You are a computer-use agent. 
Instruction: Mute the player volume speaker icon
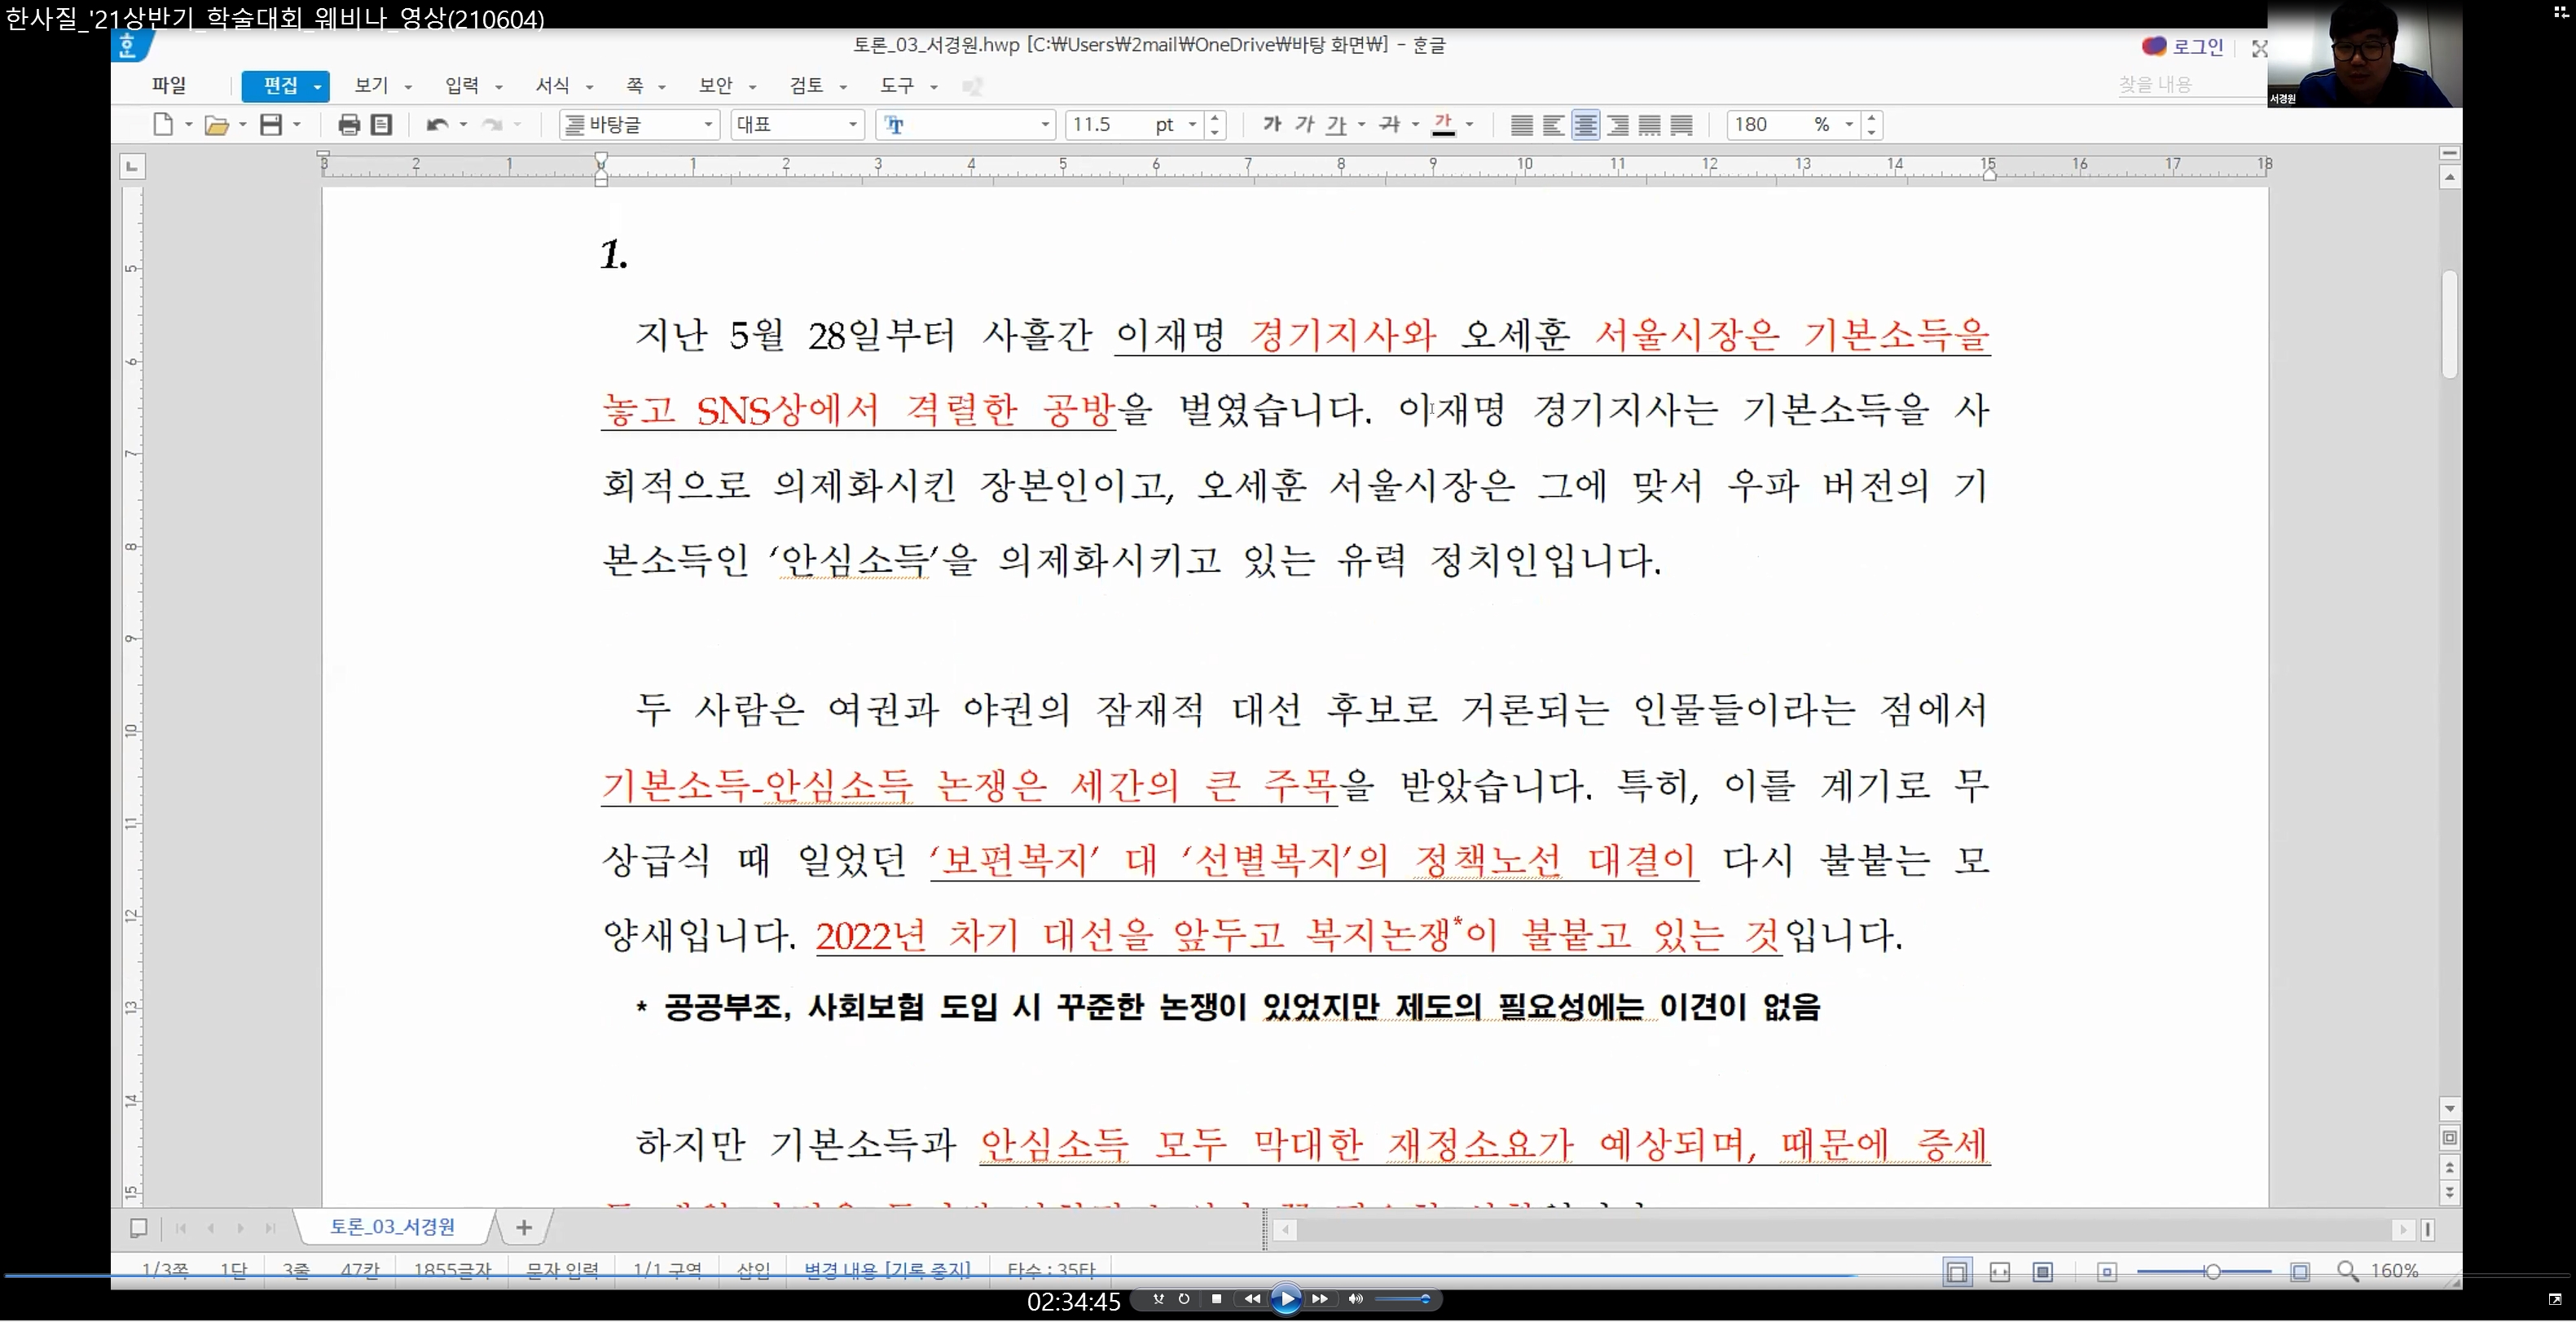1355,1299
